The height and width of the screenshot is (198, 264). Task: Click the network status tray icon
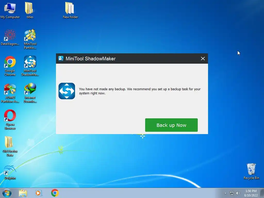(232, 193)
